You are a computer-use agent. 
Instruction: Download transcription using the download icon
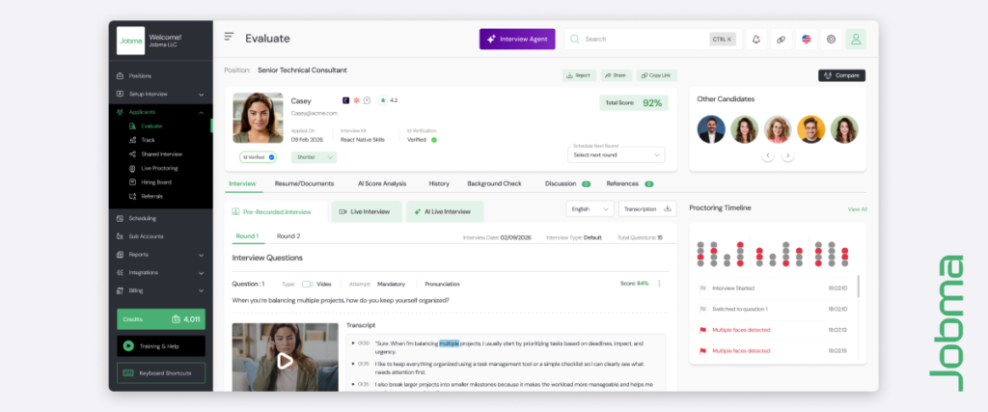668,208
